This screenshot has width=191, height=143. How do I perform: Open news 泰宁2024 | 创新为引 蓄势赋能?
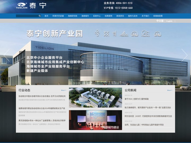point(137,99)
